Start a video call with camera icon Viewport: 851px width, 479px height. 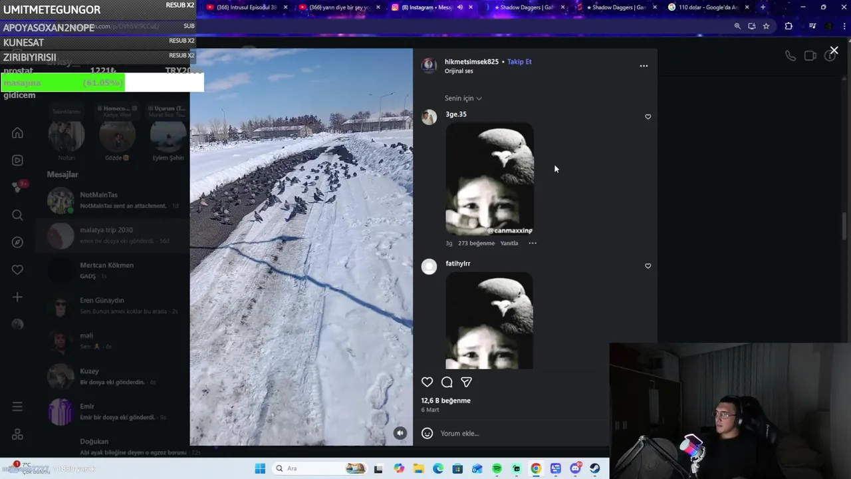pos(810,56)
